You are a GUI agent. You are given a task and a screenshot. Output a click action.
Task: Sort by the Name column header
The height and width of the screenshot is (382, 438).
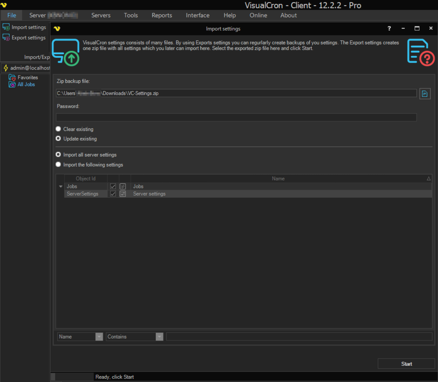coord(278,179)
